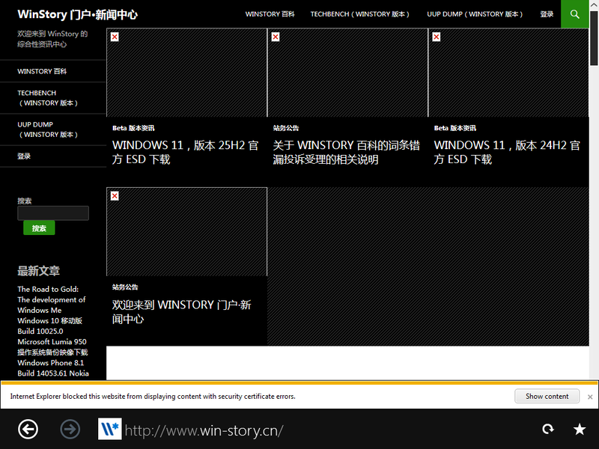
Task: Open the green search icon in header
Action: [x=574, y=14]
